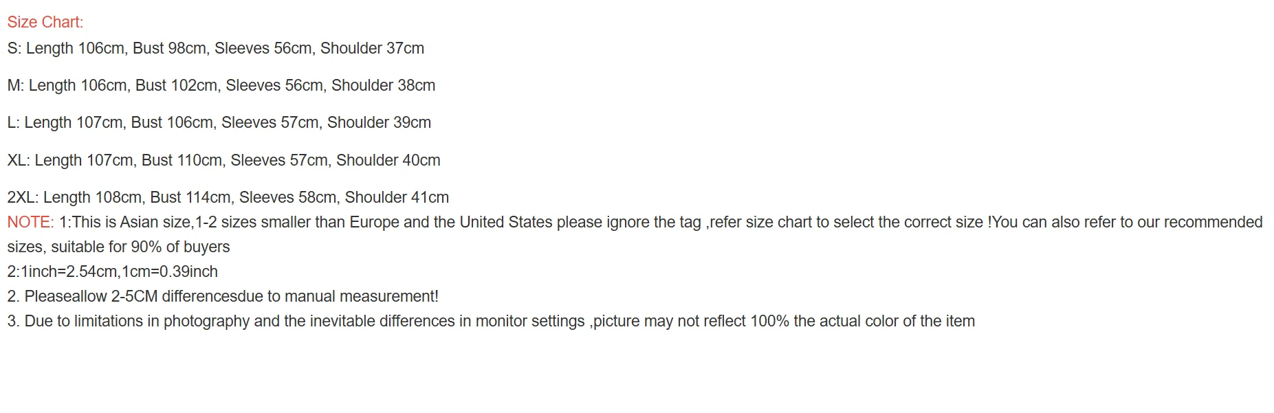Click "Bust 98cm" in the S row
Image resolution: width=1274 pixels, height=413 pixels.
(x=169, y=48)
